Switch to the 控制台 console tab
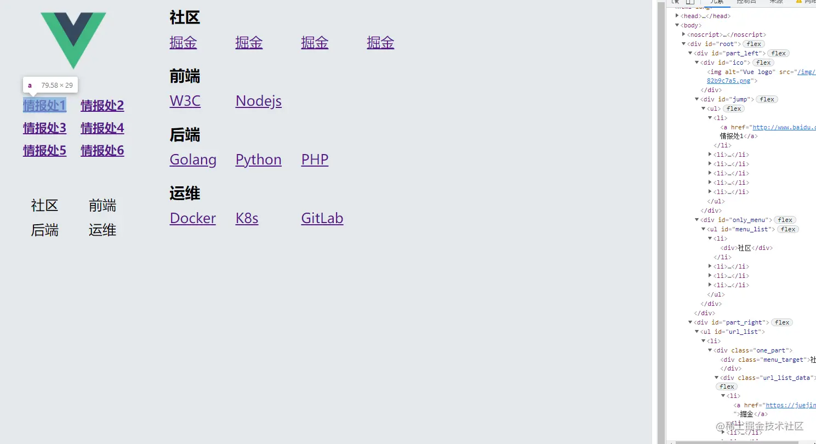The image size is (816, 444). [746, 2]
